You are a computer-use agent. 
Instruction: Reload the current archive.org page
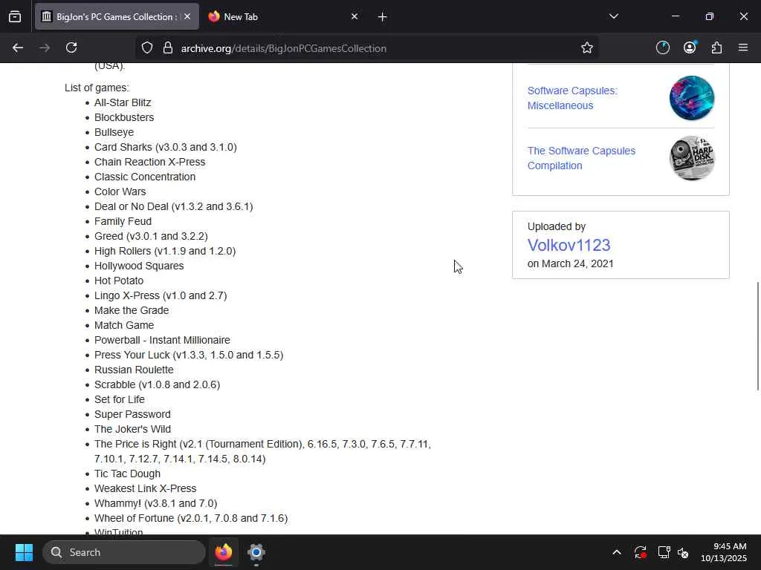click(71, 47)
